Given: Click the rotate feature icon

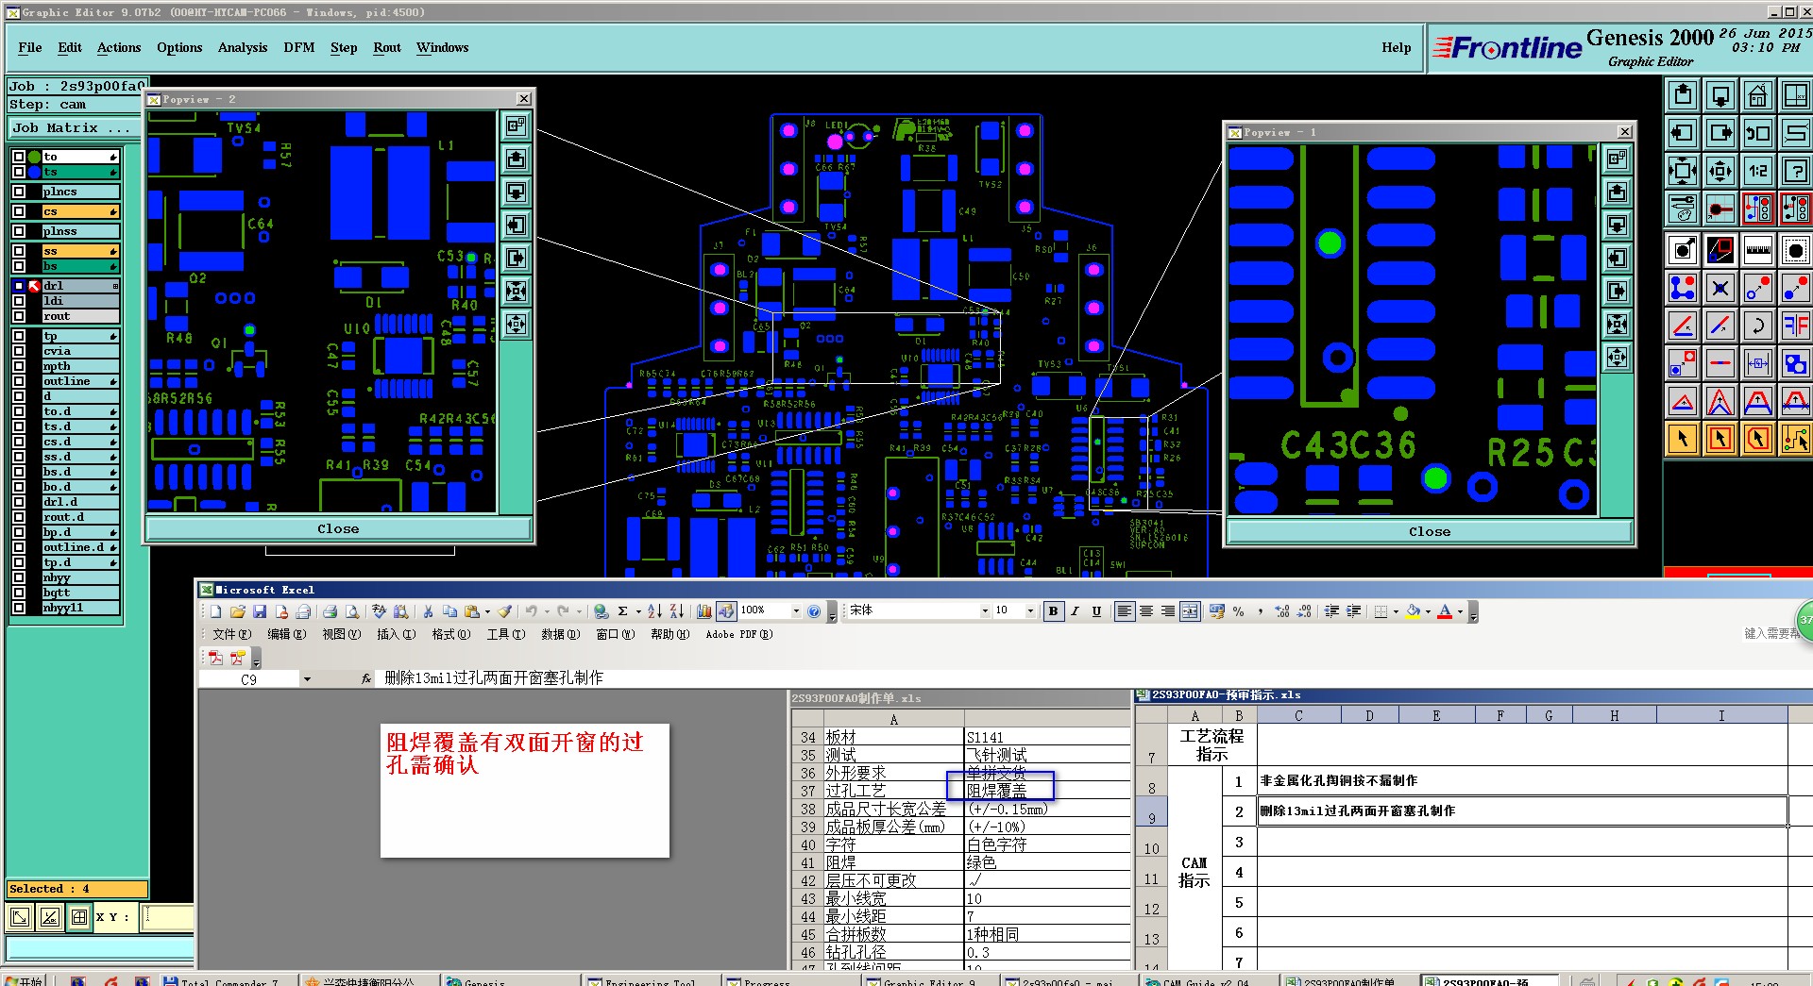Looking at the screenshot, I should pos(1758,326).
